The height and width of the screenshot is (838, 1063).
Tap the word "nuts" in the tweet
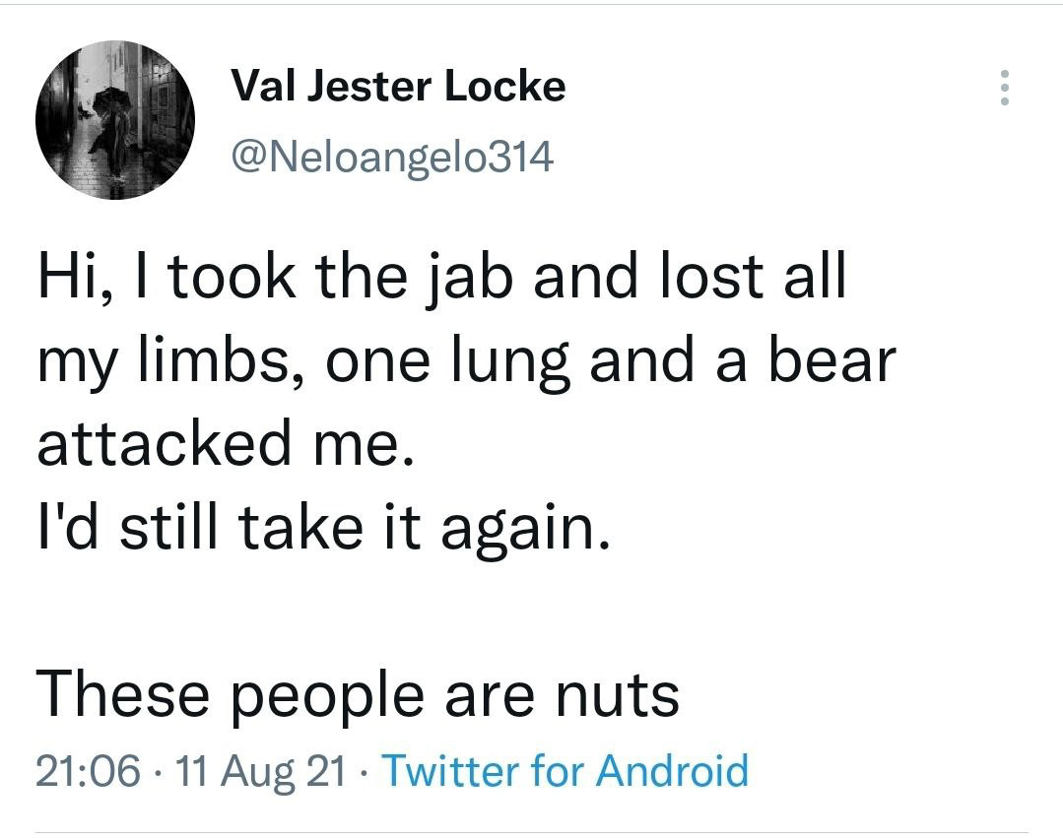[x=618, y=697]
